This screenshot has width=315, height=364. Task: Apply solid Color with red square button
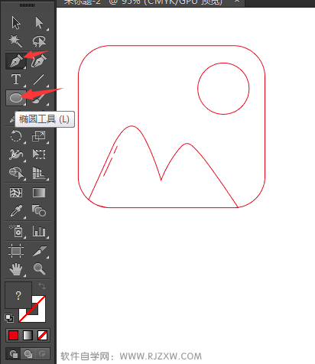(x=13, y=336)
